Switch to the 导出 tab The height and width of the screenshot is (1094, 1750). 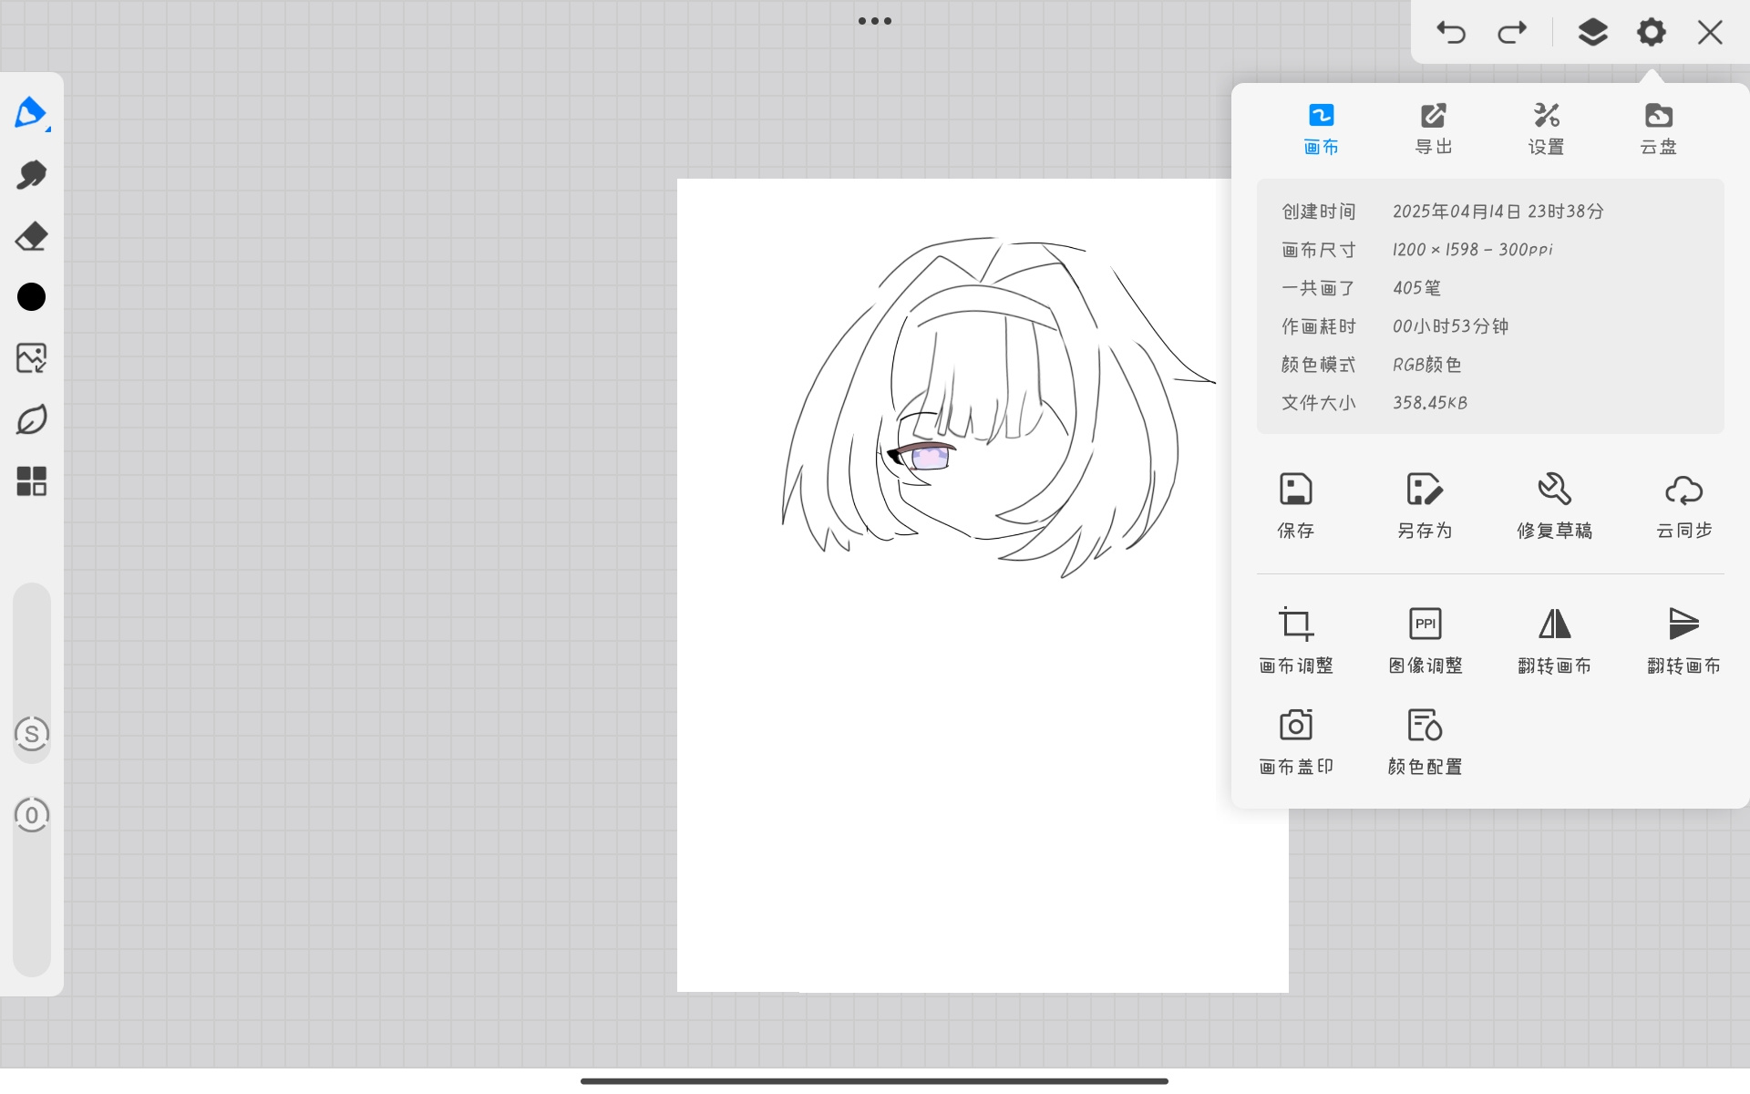click(x=1433, y=129)
